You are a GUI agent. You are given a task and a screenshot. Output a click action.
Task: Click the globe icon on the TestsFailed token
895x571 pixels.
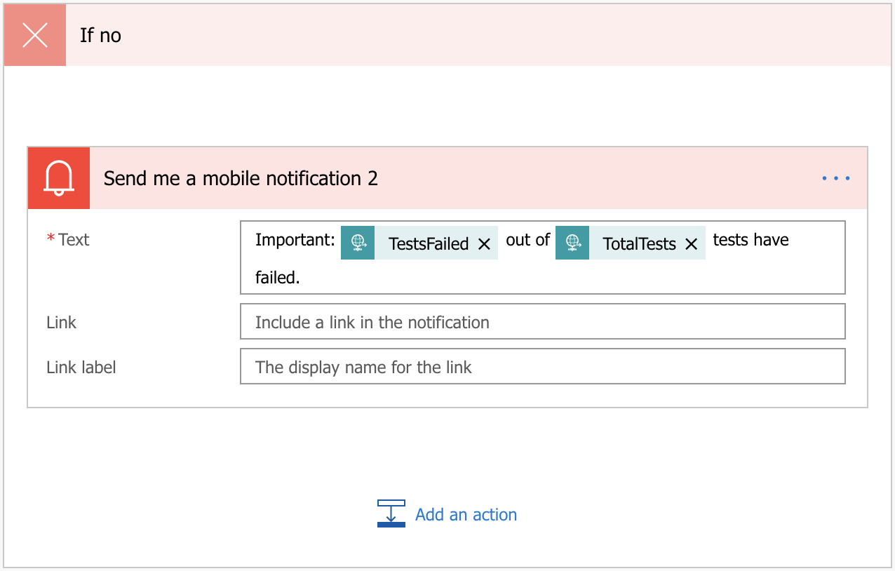358,243
